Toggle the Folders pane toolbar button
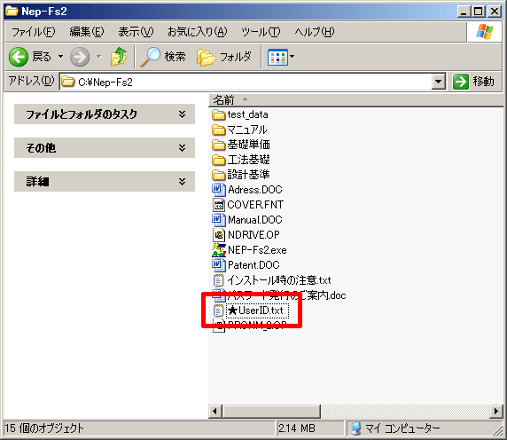 (x=223, y=57)
